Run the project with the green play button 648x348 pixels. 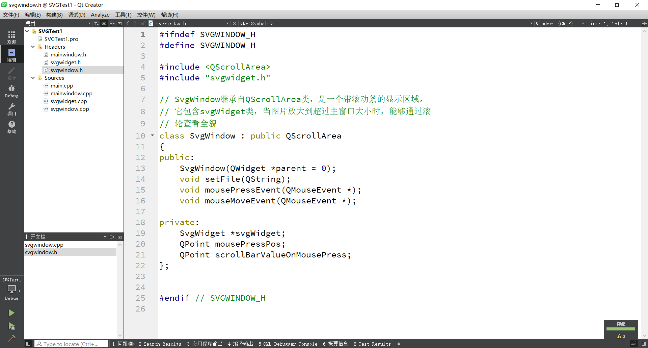point(11,313)
